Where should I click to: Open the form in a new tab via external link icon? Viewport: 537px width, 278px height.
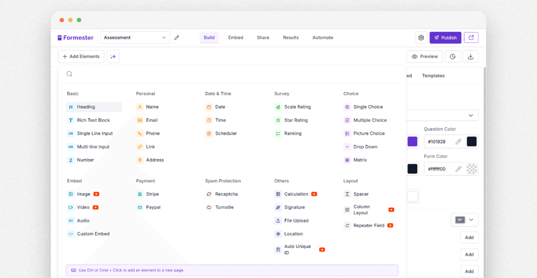[471, 38]
